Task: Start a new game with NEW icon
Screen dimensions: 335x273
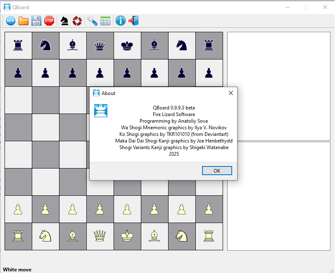Action: click(10, 21)
